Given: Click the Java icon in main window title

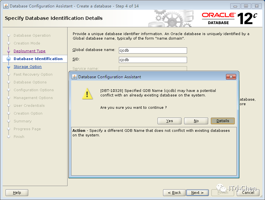Looking at the screenshot, I should click(6, 6).
